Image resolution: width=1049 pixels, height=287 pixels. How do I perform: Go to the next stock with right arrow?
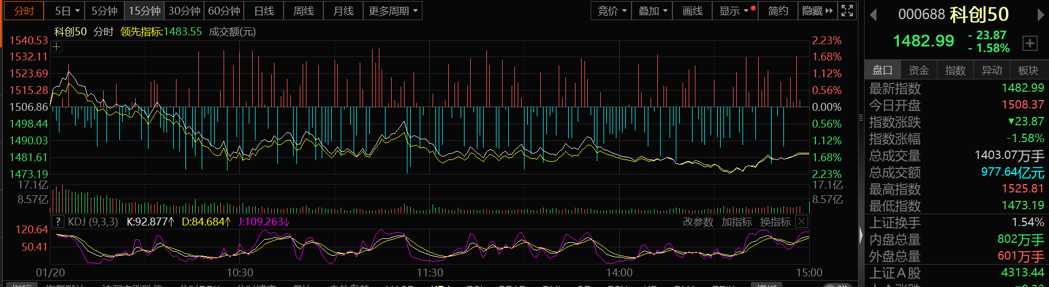(x=1042, y=15)
